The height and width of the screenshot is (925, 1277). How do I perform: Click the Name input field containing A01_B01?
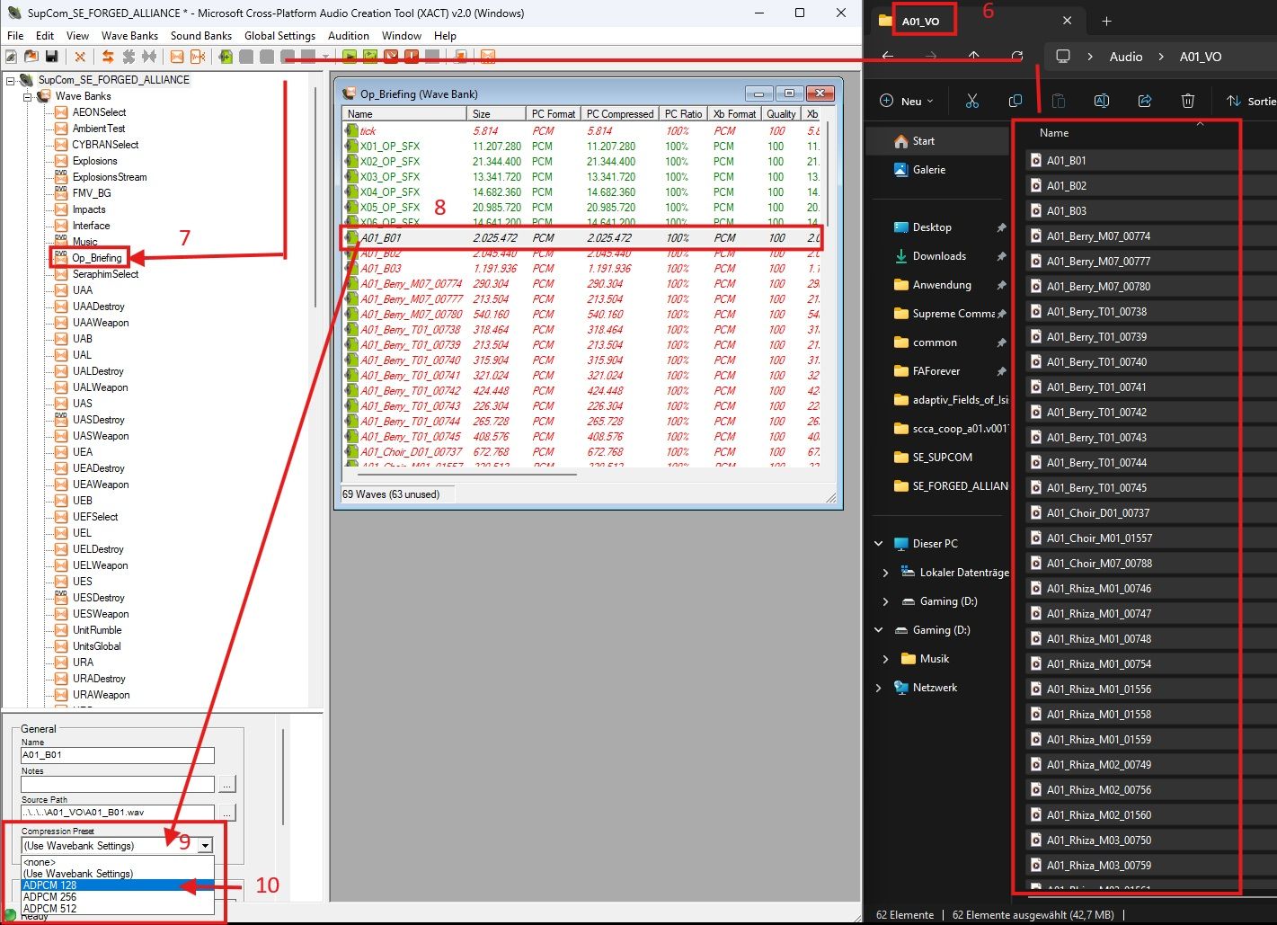point(118,756)
